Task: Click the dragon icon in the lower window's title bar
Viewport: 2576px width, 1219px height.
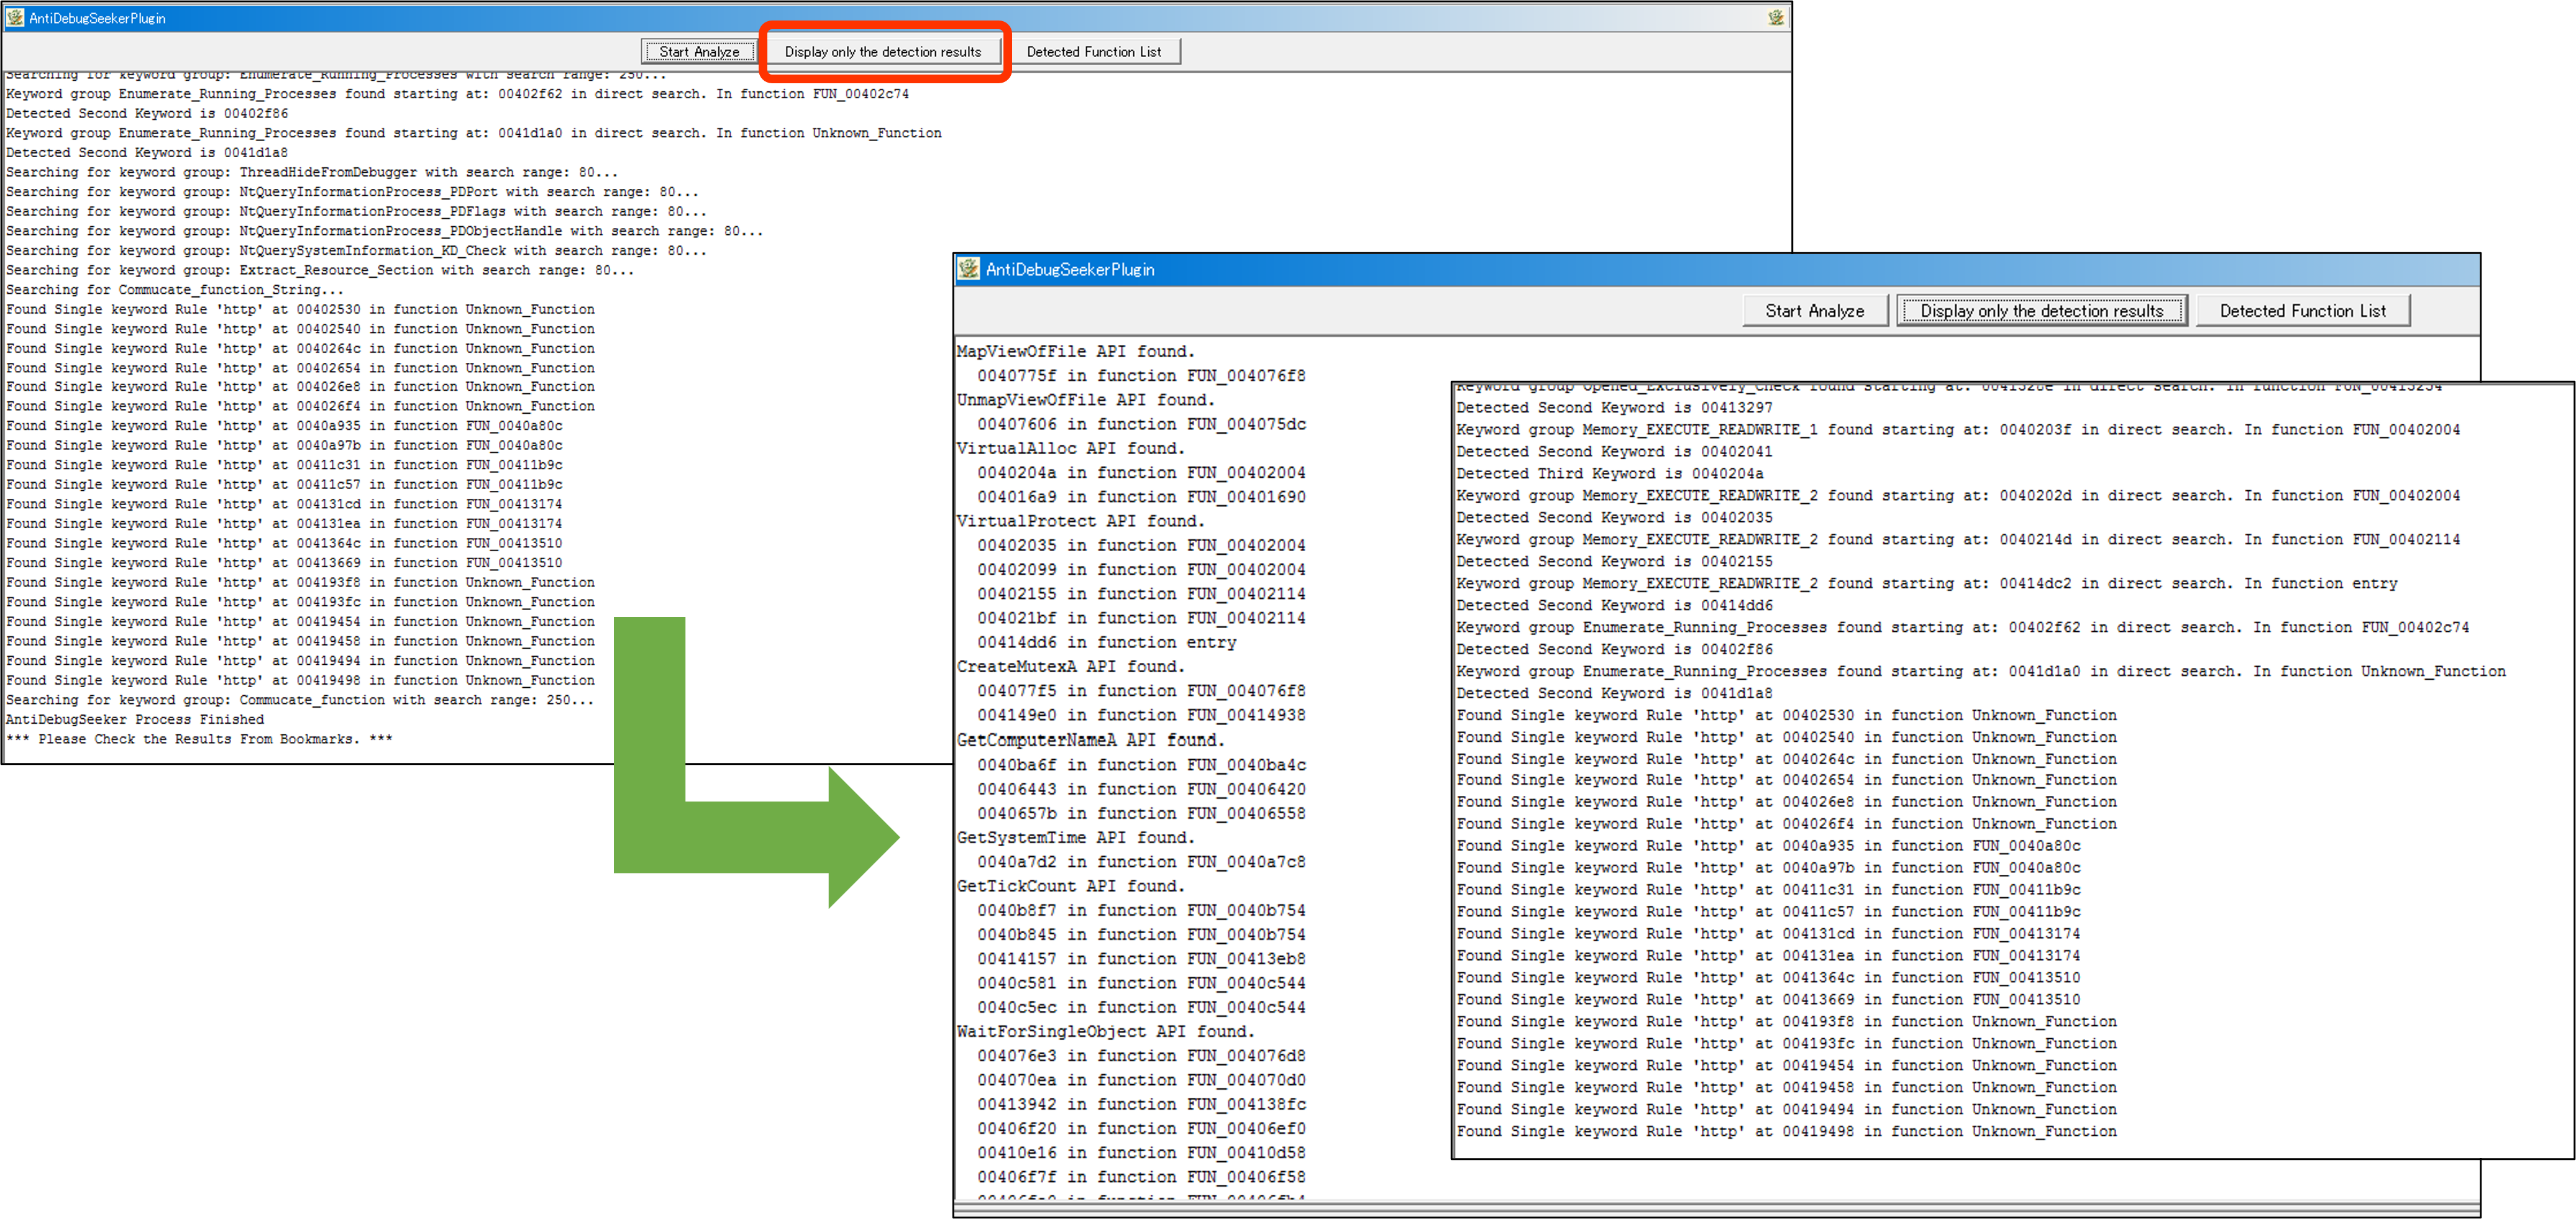Action: coord(968,268)
